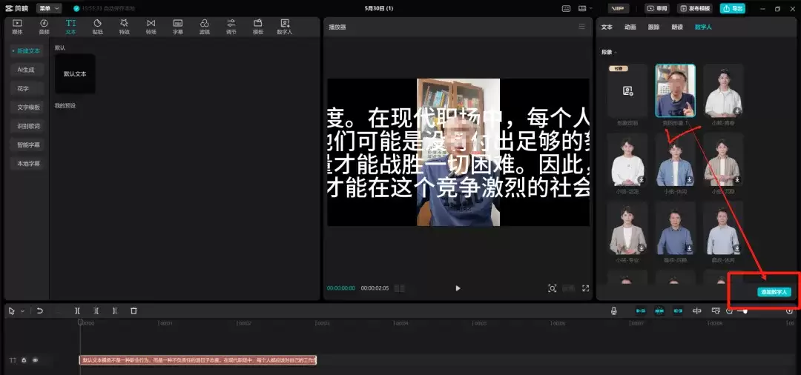Open the 滤镜 (Filters) toolbar icon
The height and width of the screenshot is (375, 801).
[x=205, y=27]
